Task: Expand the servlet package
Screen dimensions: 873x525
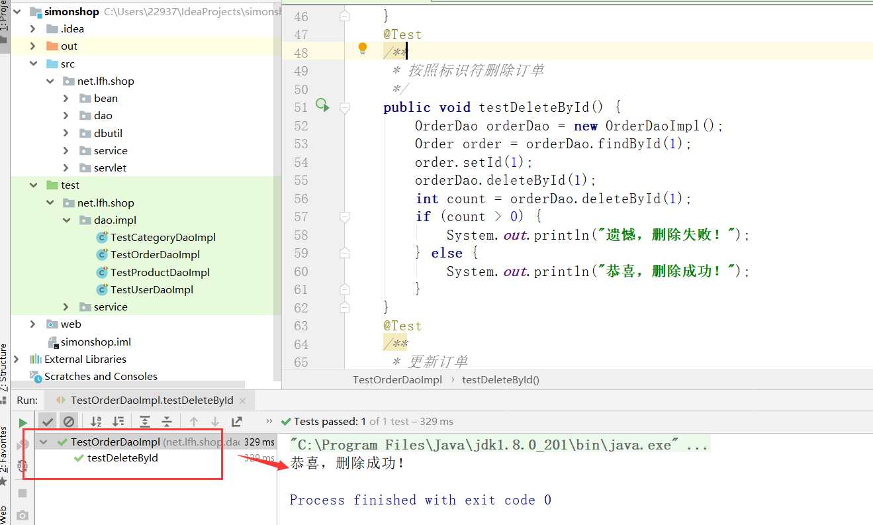Action: pyautogui.click(x=66, y=167)
